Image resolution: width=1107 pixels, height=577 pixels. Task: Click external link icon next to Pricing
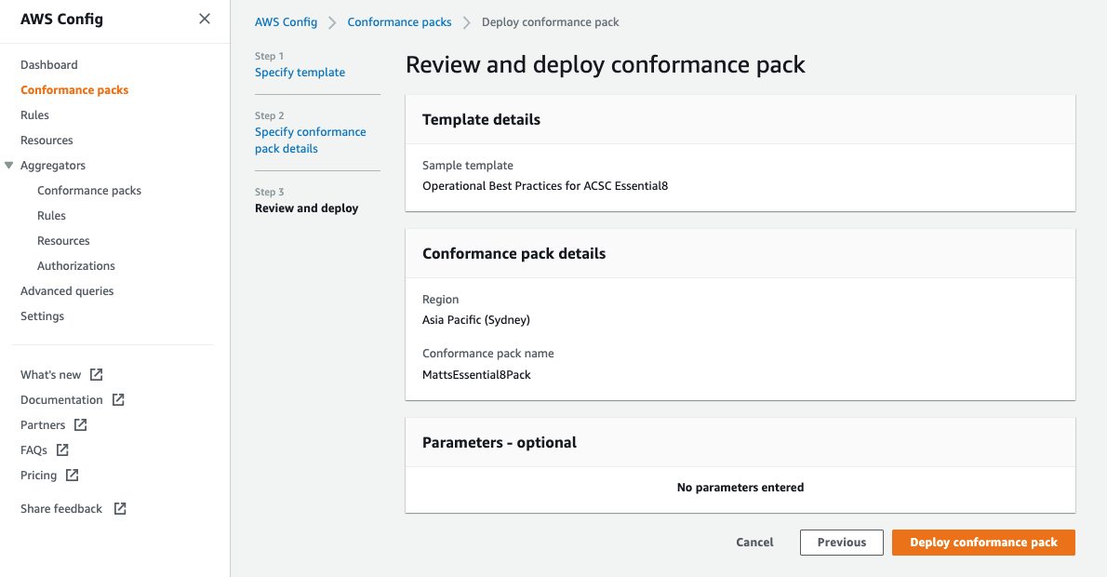72,475
